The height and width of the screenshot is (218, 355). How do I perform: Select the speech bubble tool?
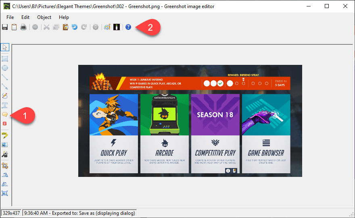pos(5,115)
